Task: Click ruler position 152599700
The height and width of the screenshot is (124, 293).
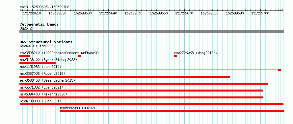Action: (260, 13)
